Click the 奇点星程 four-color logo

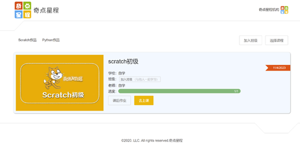pos(23,10)
